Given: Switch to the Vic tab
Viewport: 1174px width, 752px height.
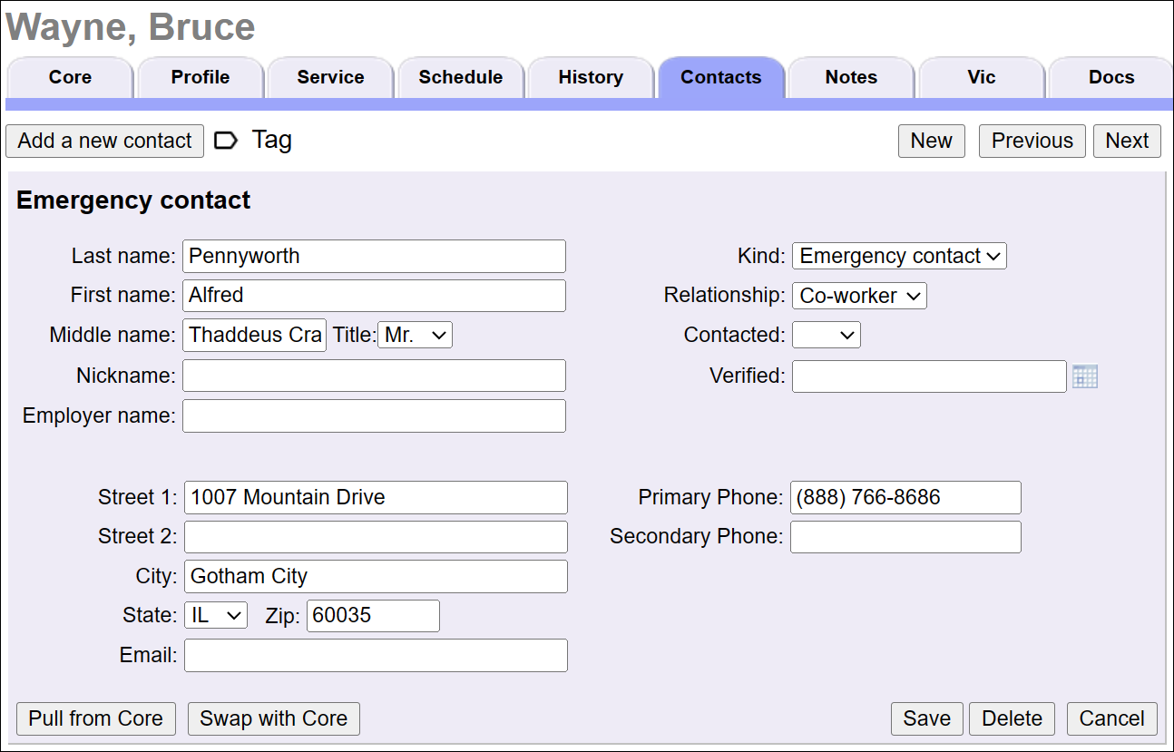Looking at the screenshot, I should pos(981,77).
